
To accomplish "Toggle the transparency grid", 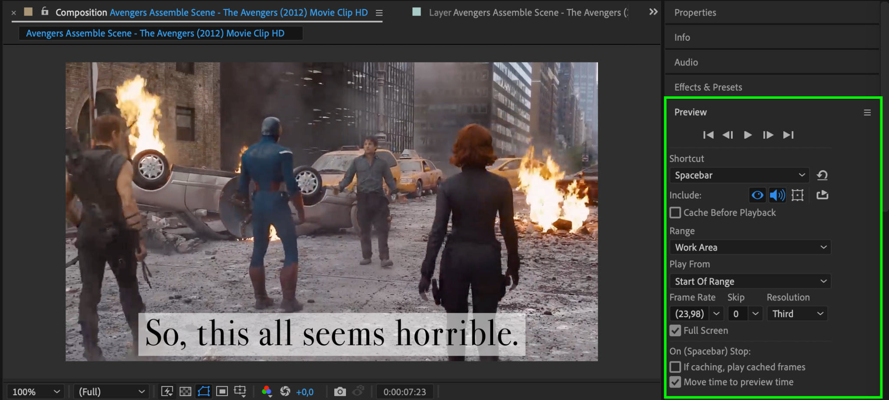I will click(x=185, y=392).
